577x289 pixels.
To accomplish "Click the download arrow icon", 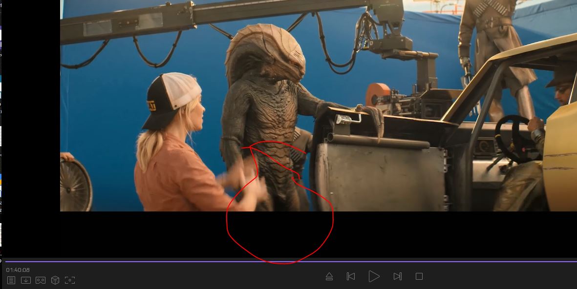I will coord(26,280).
